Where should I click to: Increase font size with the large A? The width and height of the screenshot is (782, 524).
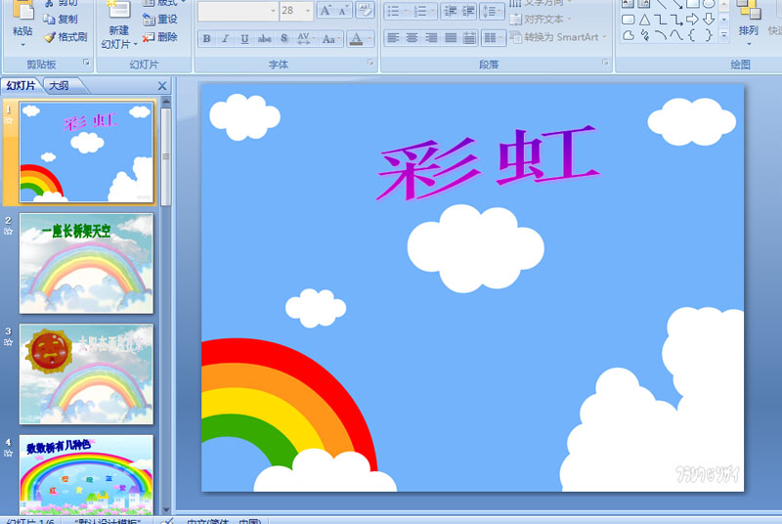(326, 11)
